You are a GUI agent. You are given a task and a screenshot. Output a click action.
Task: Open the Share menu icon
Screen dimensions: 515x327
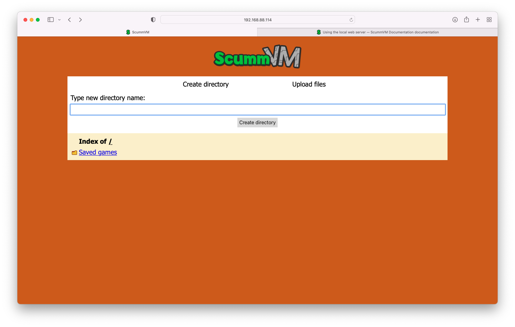tap(466, 19)
